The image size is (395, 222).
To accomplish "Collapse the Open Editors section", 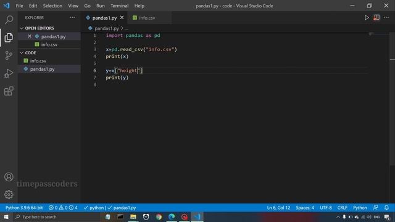I will 39,28.
